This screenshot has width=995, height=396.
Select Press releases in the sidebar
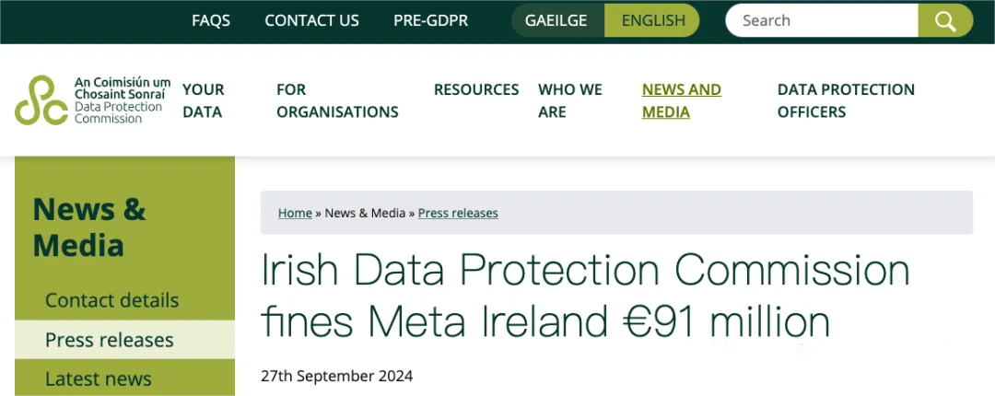110,340
